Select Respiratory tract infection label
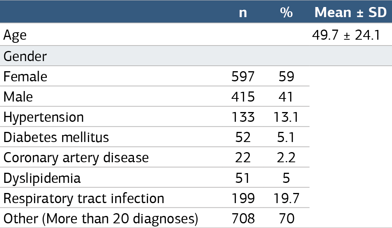The height and width of the screenshot is (228, 392). tap(84, 199)
